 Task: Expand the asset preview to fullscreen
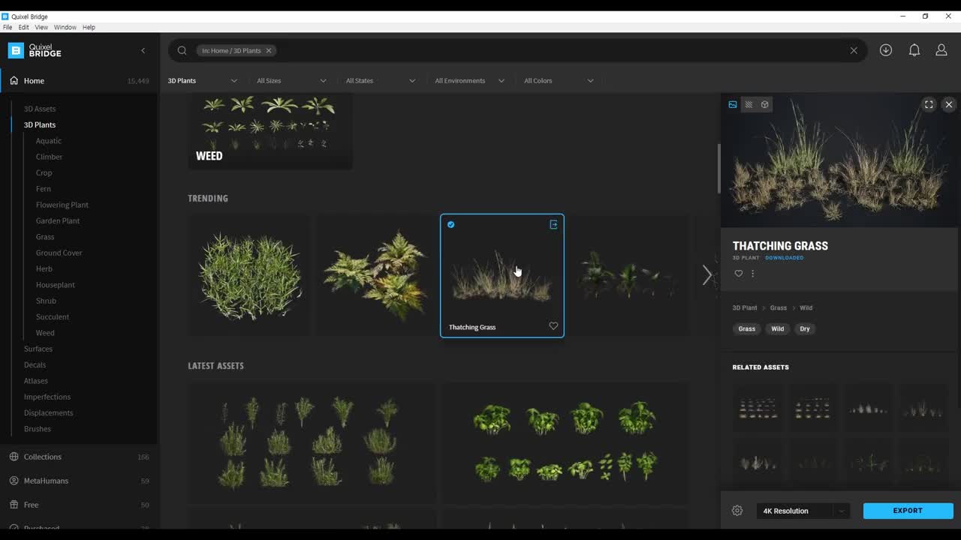[929, 104]
